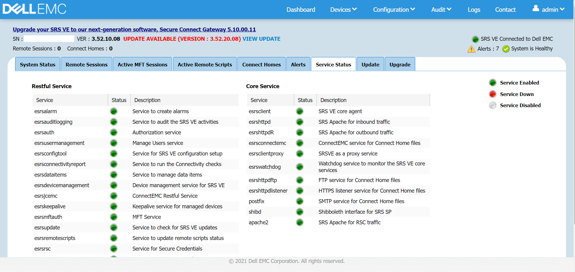
Task: Click the yellow Alerts warning triangle icon
Action: 471,49
